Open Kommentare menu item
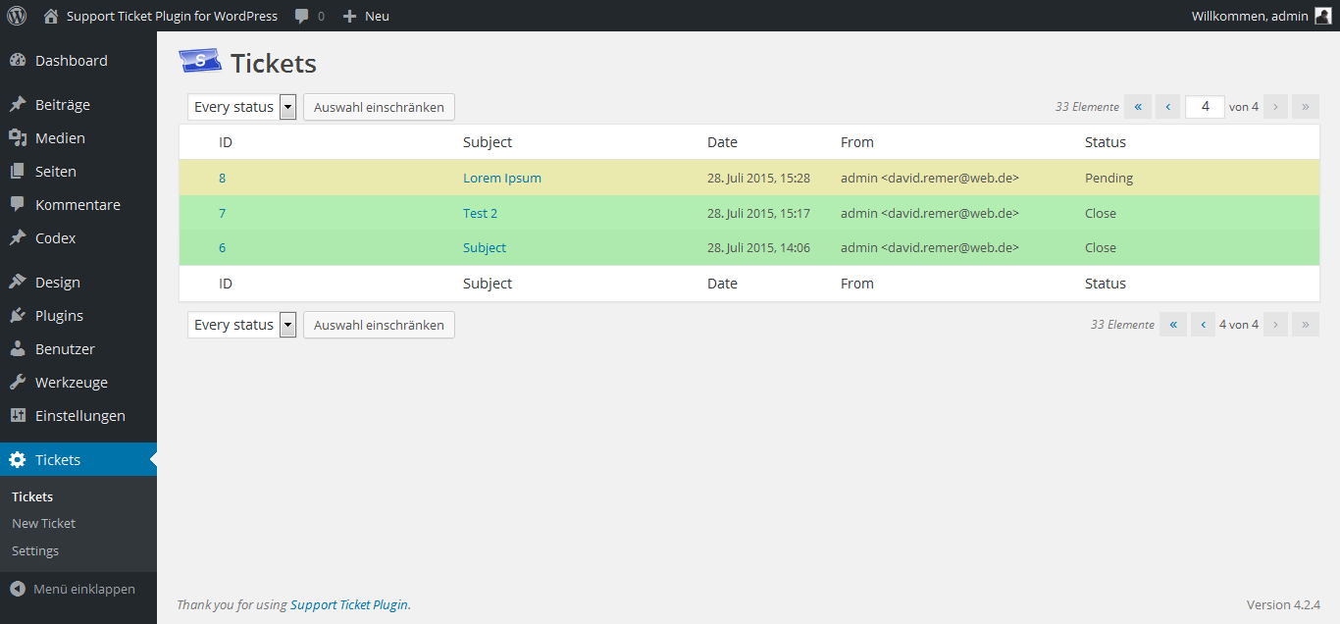 pyautogui.click(x=78, y=205)
